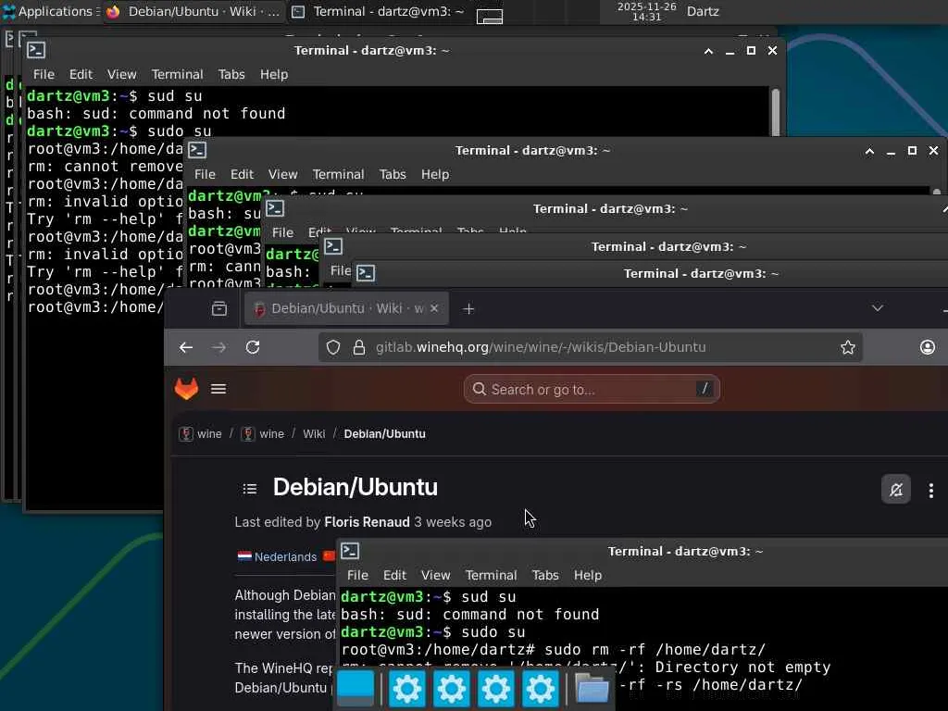Click terminal icon of top-left Terminal window
948x711 pixels.
pyautogui.click(x=36, y=50)
